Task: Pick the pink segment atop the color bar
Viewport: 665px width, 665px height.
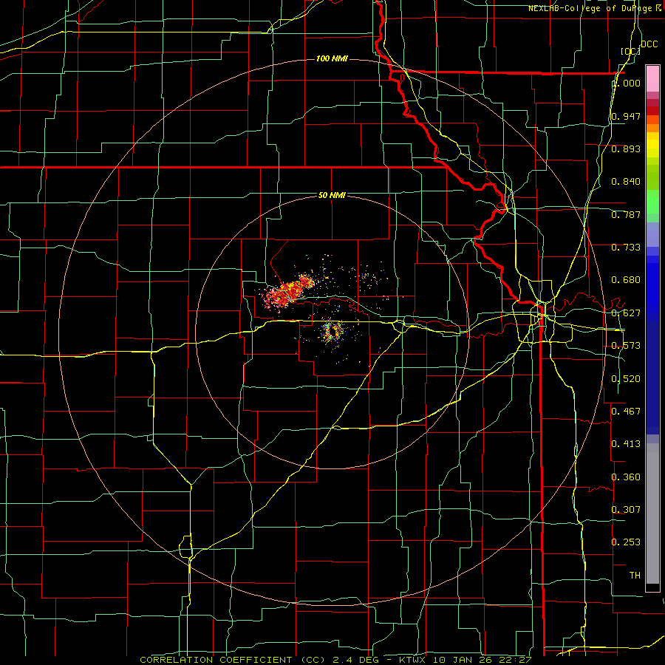Action: 652,78
